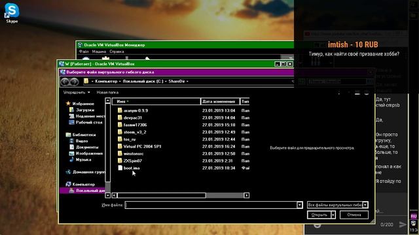Open the Упорядочить dropdown menu
Screen dimensions: 419x235
(x=77, y=93)
